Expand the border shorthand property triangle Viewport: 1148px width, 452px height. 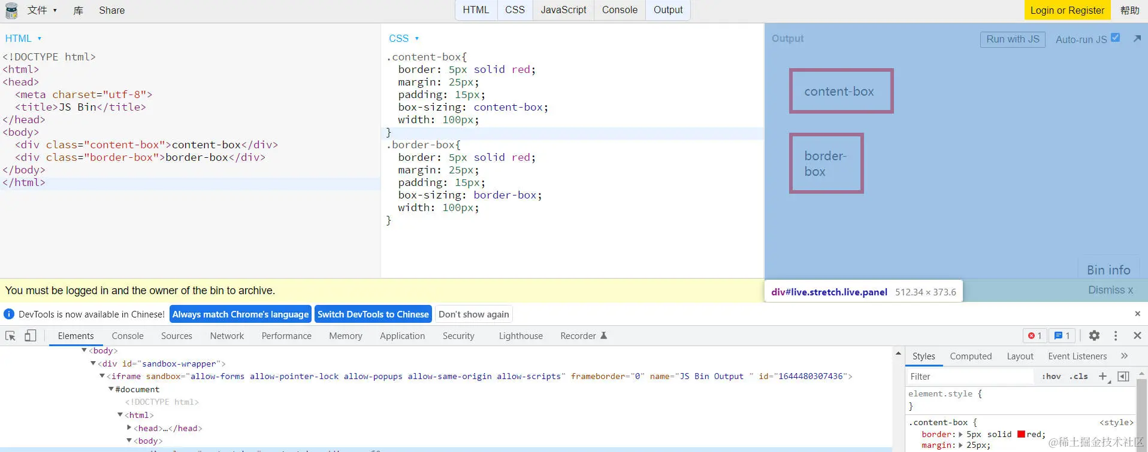[x=960, y=435]
